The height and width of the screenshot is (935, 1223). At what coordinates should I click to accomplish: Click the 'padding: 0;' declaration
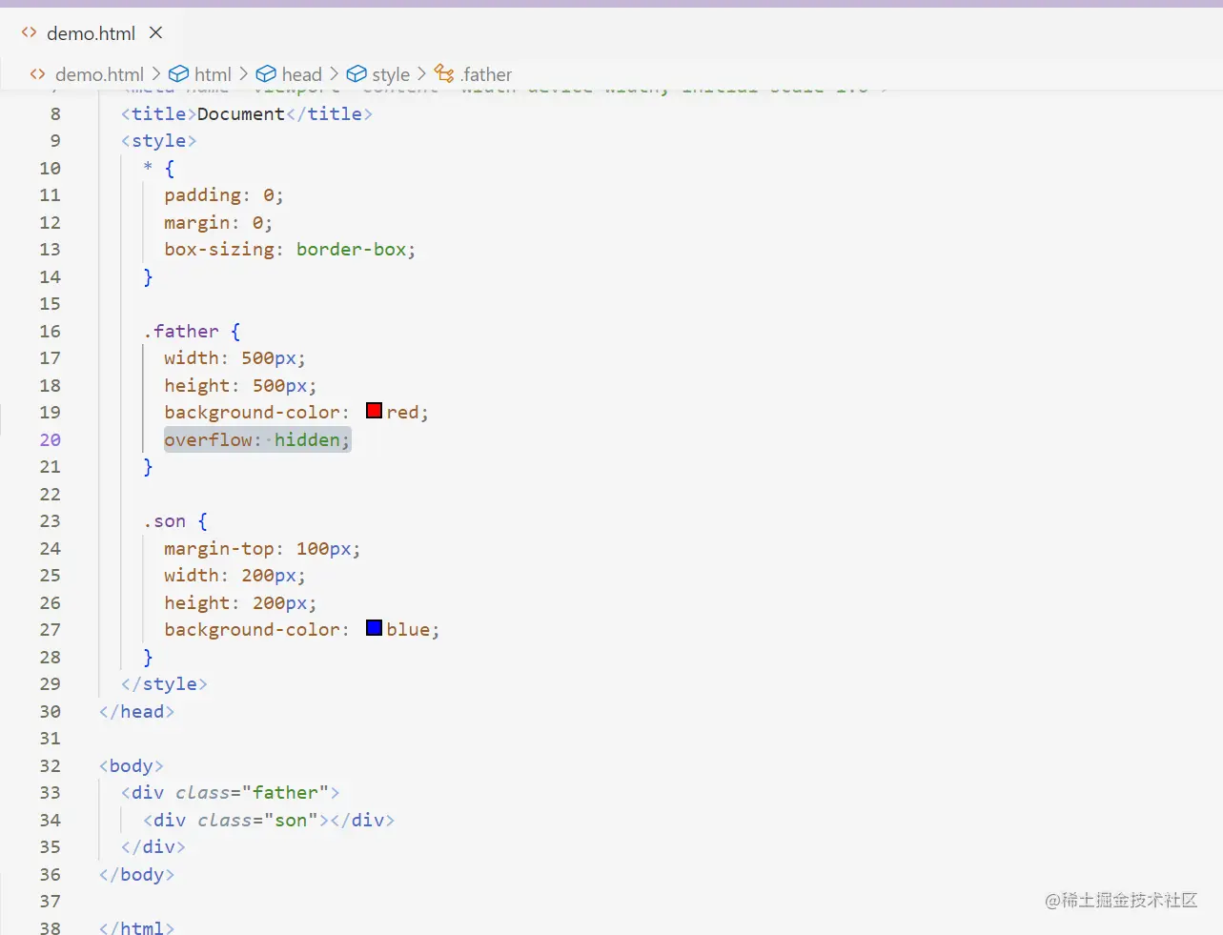point(224,195)
